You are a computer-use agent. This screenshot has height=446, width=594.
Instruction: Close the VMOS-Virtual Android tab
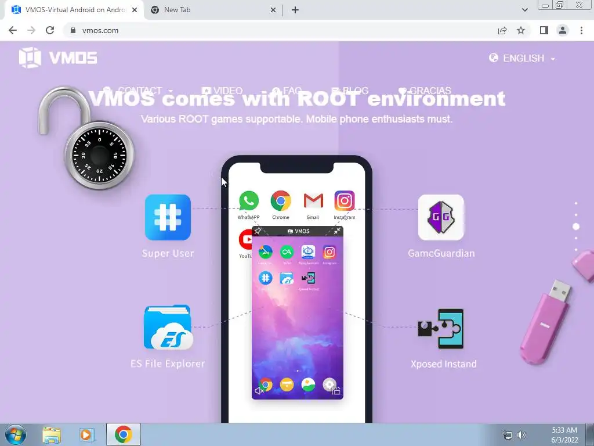click(135, 10)
